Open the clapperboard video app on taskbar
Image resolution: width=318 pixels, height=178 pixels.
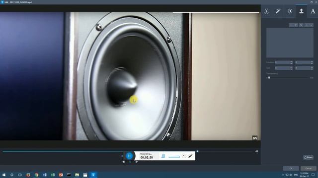[x=85, y=175]
